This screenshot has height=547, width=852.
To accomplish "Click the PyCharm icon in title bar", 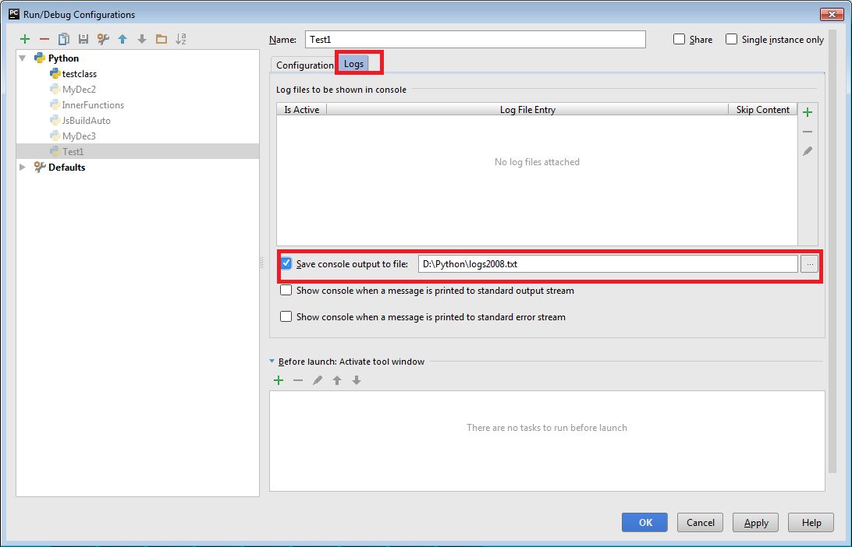I will tap(14, 14).
